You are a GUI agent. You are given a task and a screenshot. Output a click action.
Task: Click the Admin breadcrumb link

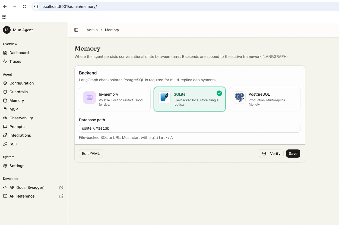[92, 30]
